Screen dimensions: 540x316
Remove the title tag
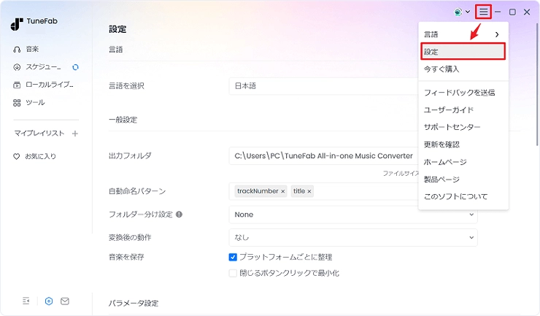click(x=309, y=191)
